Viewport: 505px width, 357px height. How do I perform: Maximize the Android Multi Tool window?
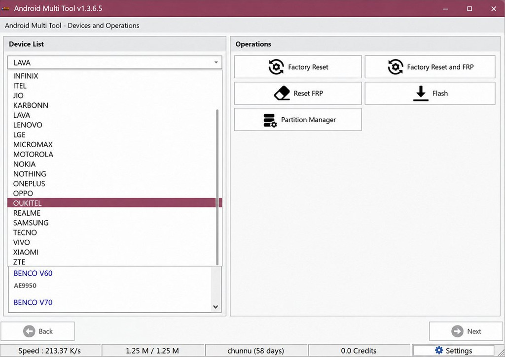click(469, 9)
